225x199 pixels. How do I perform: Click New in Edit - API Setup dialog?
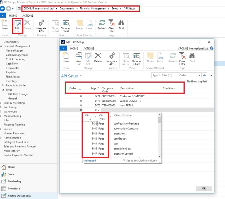(66, 58)
